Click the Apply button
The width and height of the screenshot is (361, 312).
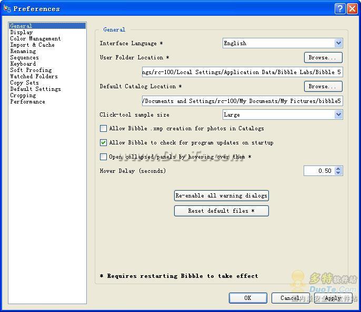(x=333, y=298)
